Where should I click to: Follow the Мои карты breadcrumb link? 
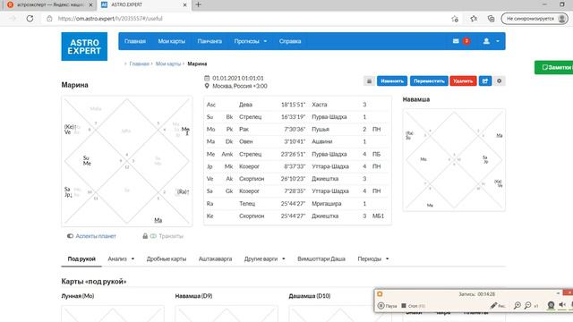[x=168, y=64]
